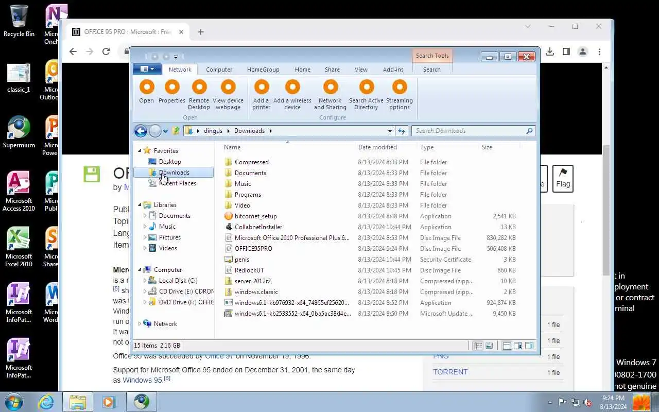Viewport: 659px width, 412px height.
Task: Open Quick Access Toolbar customize arrow
Action: [x=176, y=57]
